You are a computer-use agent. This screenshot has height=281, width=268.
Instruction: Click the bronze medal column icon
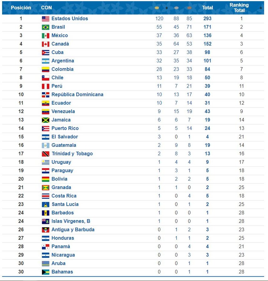tap(189, 7)
